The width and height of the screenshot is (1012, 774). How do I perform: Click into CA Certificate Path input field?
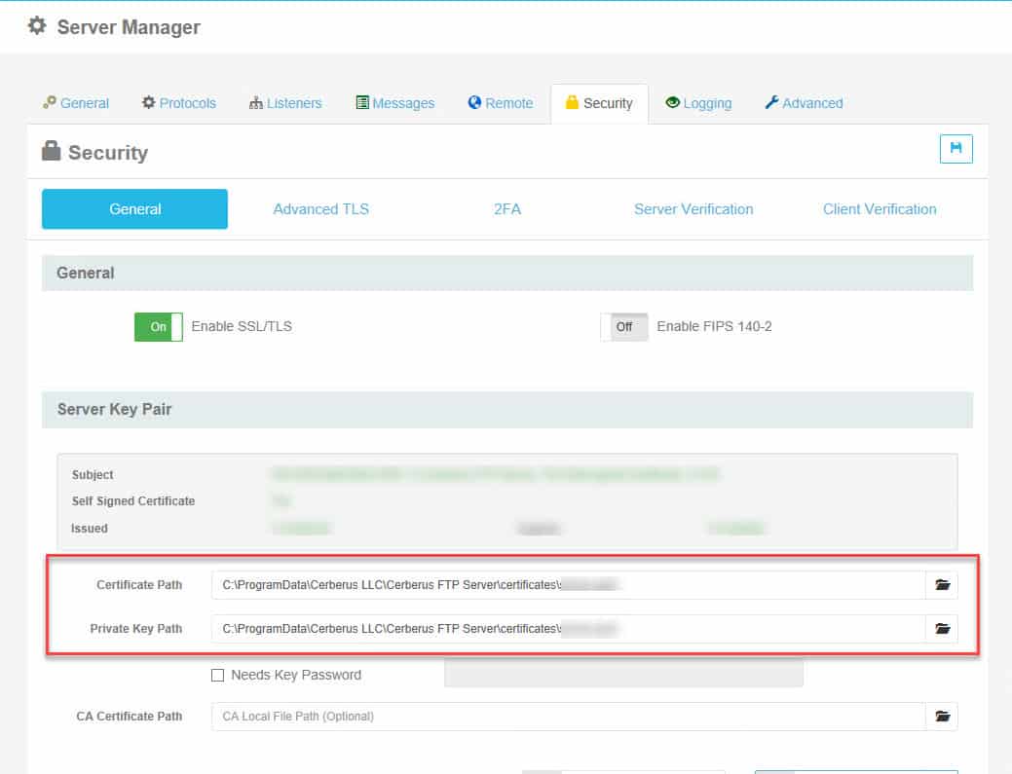pyautogui.click(x=567, y=717)
